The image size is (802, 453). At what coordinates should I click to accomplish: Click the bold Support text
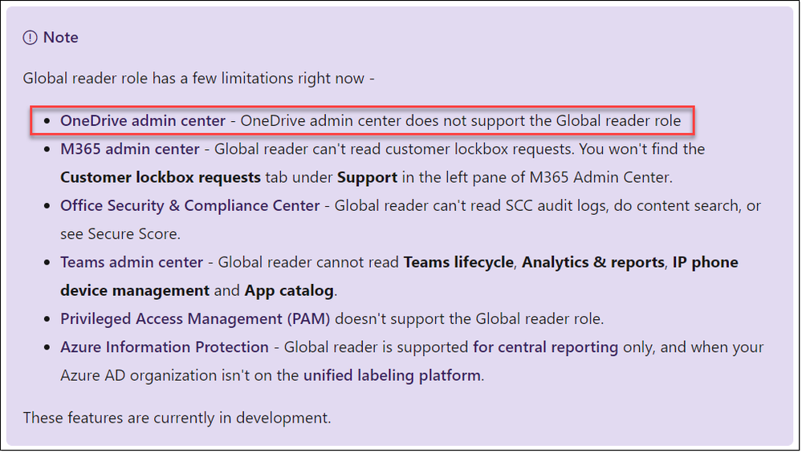[x=367, y=177]
